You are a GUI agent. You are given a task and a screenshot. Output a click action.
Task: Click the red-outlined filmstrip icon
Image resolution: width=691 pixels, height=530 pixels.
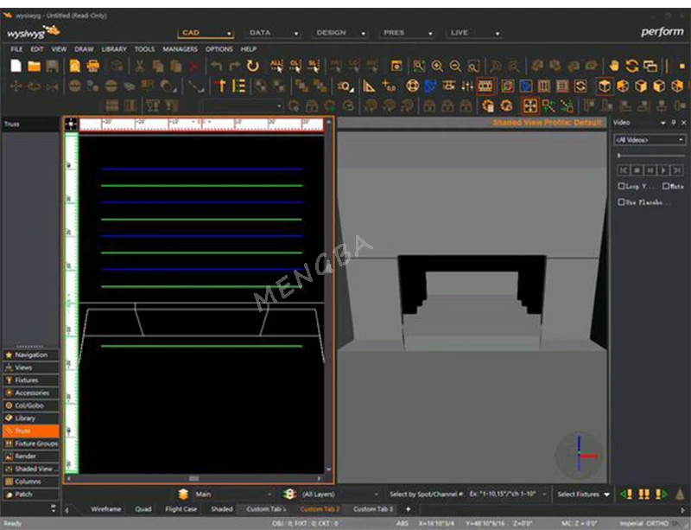(485, 86)
